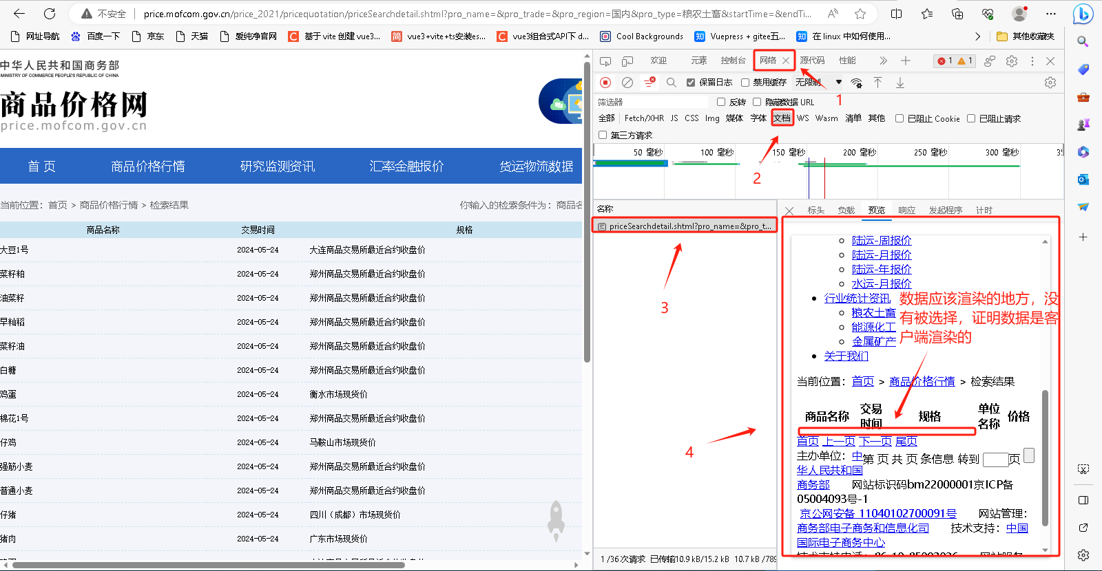1102x571 pixels.
Task: Toggle the inspect element picker in DevTools
Action: pyautogui.click(x=605, y=61)
